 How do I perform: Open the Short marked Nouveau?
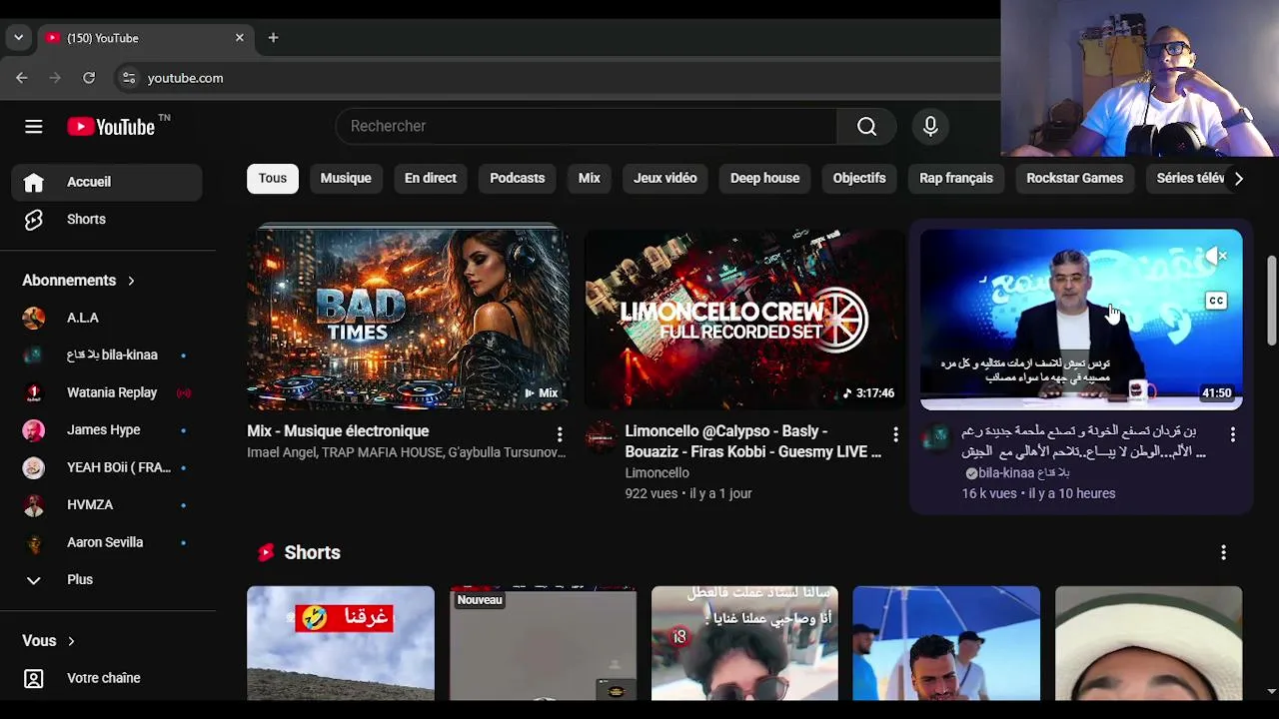(x=543, y=643)
